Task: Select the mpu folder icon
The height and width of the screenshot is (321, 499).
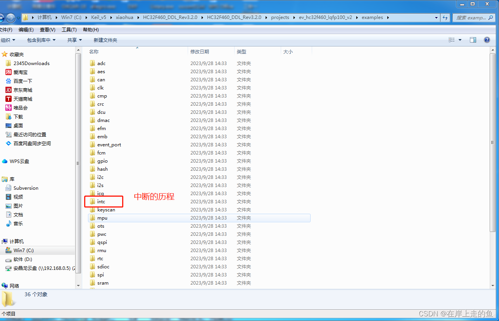Action: [x=92, y=218]
